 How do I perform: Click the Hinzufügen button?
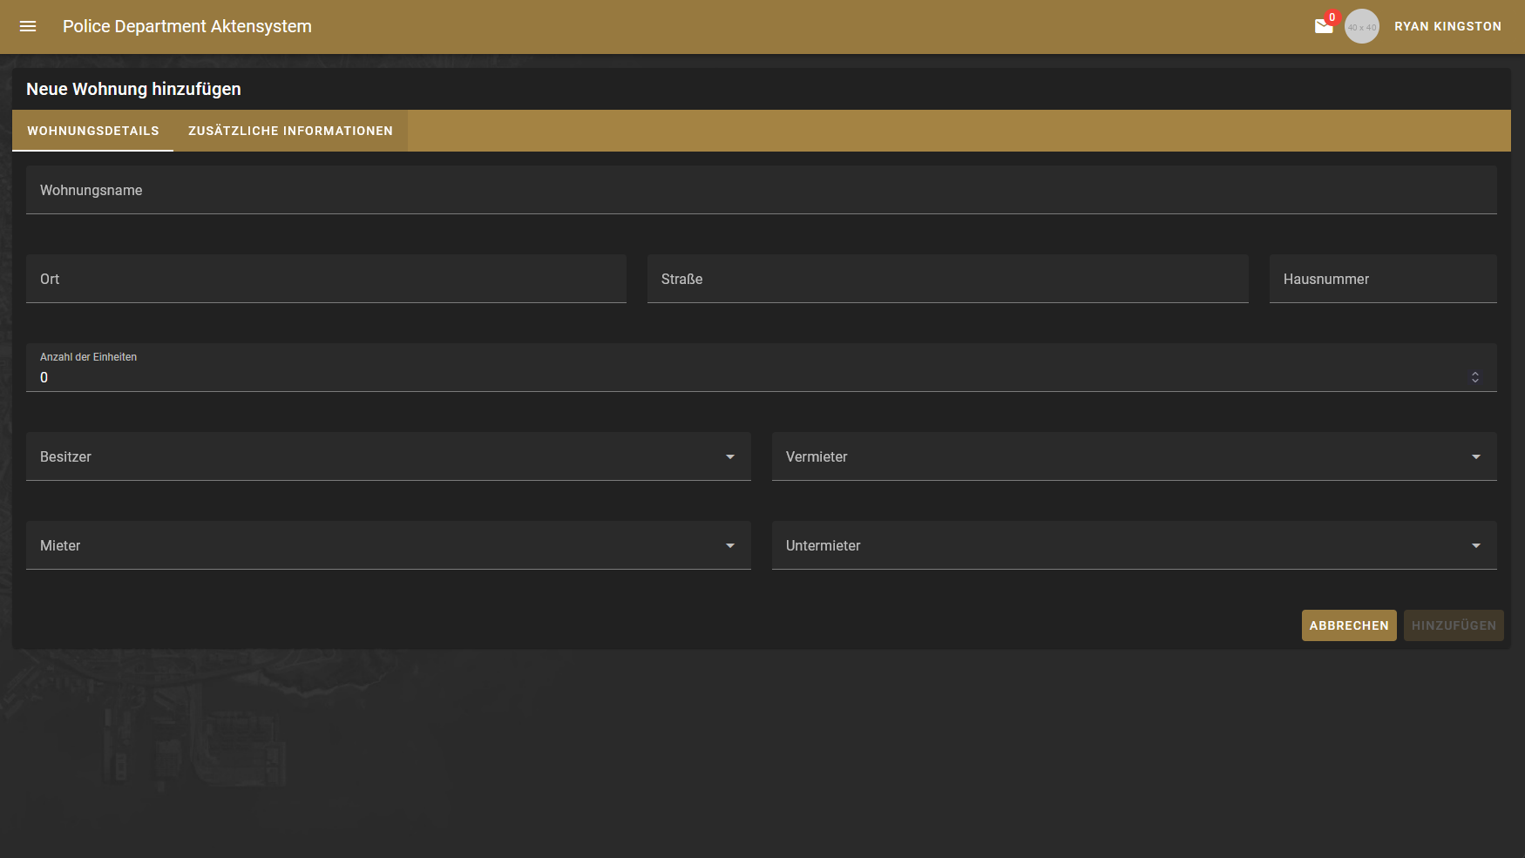tap(1454, 625)
